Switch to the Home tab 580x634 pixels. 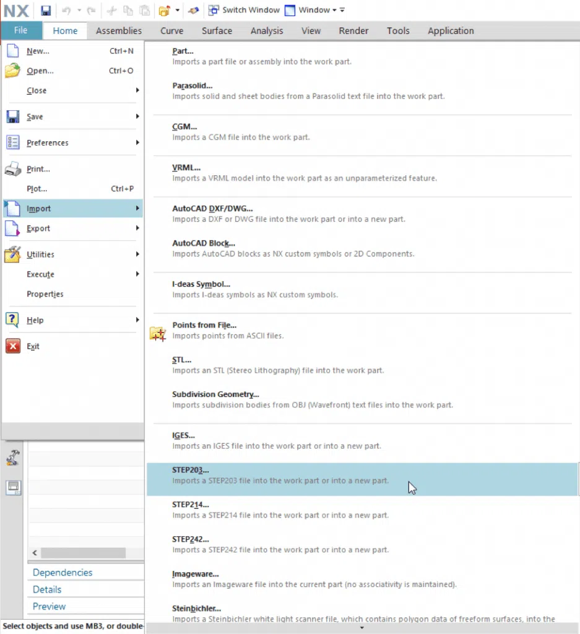[x=65, y=31]
